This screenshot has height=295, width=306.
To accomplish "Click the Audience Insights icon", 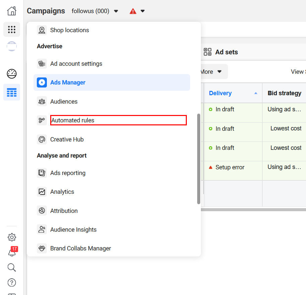I will pos(42,229).
